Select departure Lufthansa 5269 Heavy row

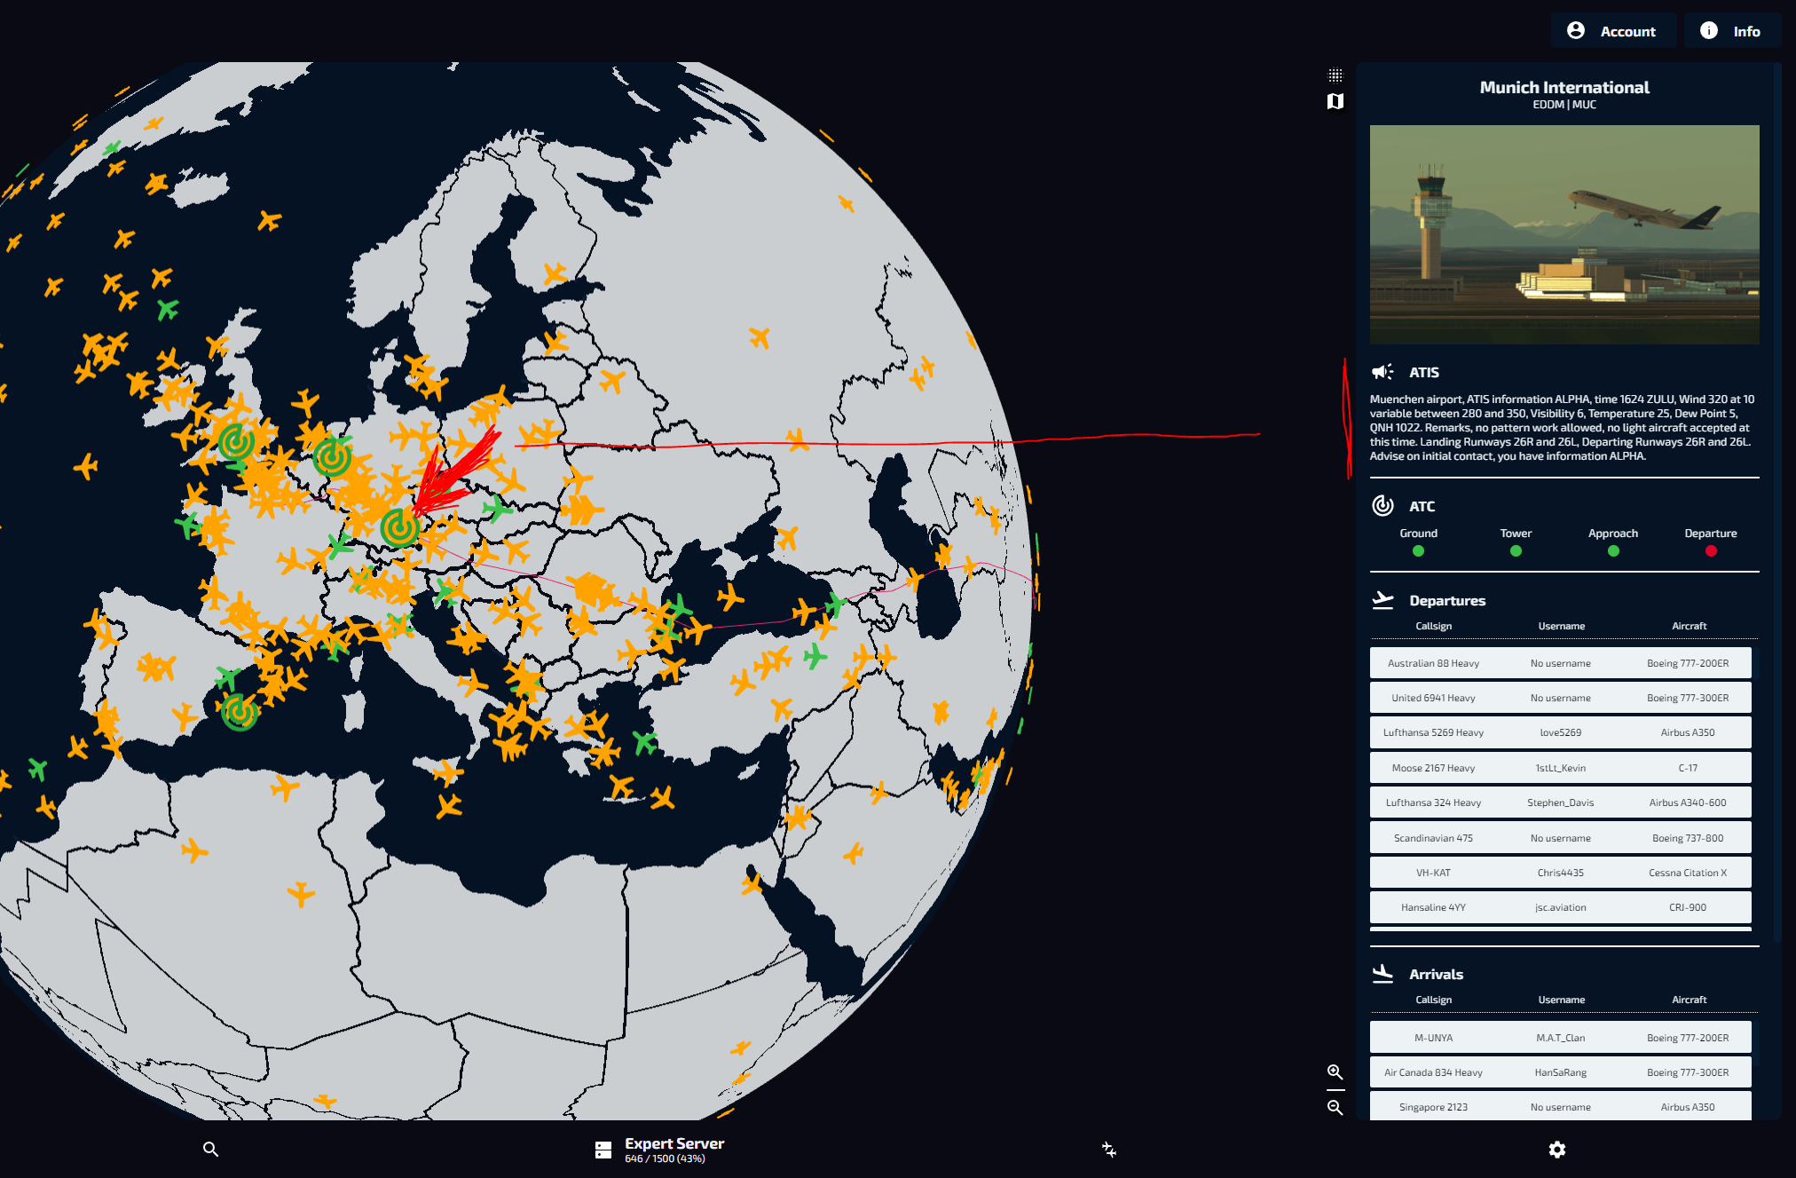[x=1560, y=732]
